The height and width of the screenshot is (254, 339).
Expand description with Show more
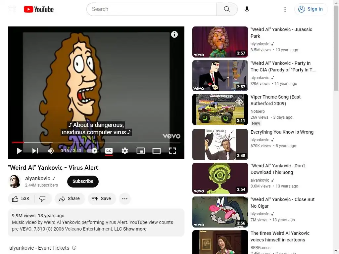tap(135, 229)
